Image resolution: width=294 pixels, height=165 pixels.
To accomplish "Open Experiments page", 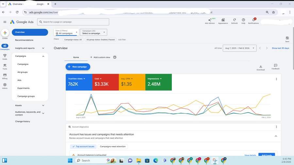I will click(24, 88).
